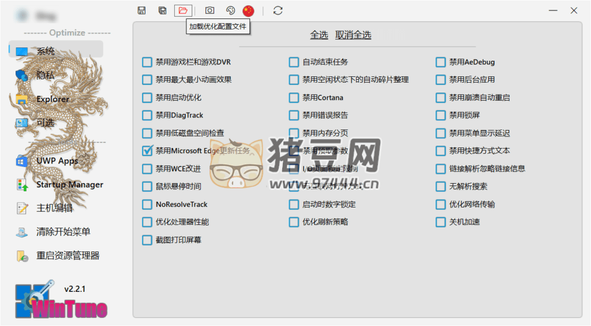Click the save-all double floppy disk icon
This screenshot has height=326, width=591.
pyautogui.click(x=163, y=10)
